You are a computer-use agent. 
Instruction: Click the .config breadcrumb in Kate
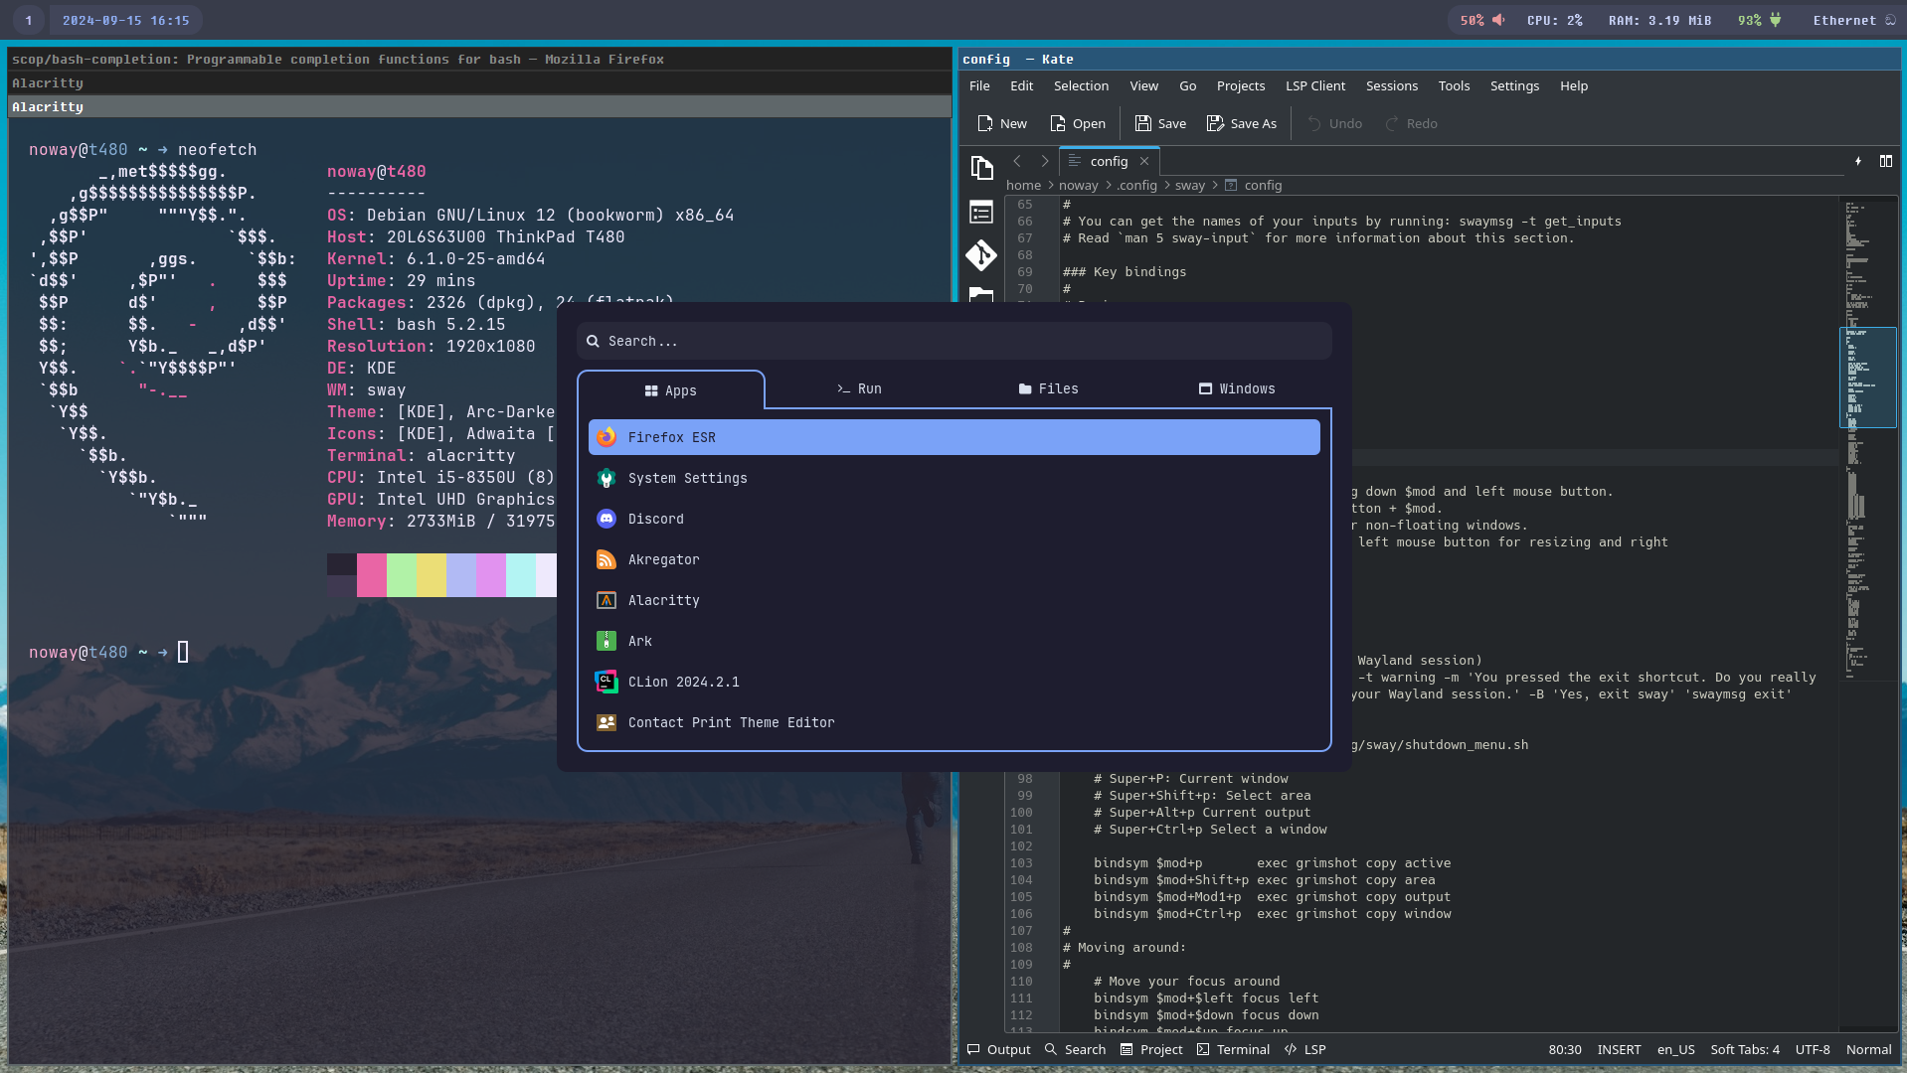(x=1136, y=185)
